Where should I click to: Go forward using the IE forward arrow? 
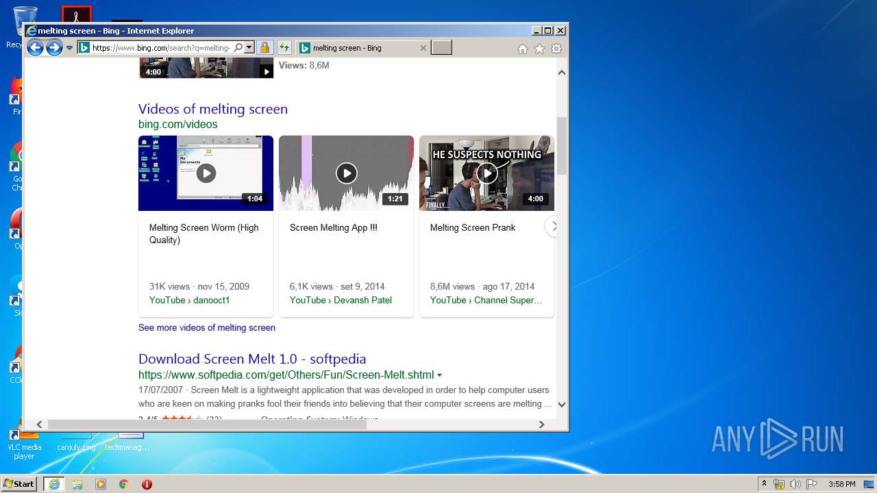(54, 48)
